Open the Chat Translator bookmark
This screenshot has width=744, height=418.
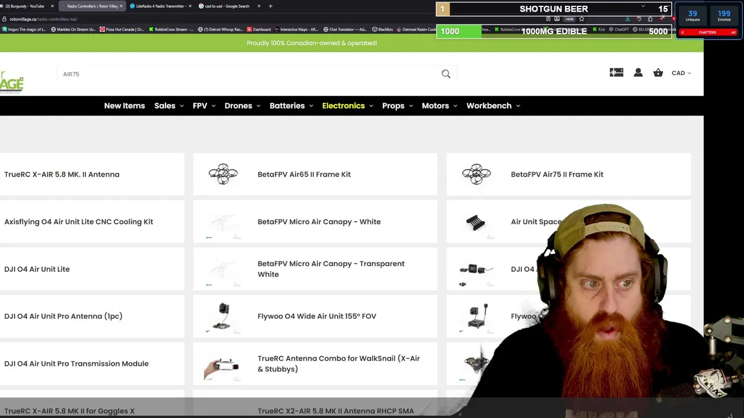point(345,29)
